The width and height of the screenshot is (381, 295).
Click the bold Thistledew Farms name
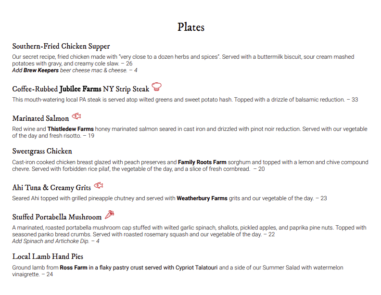[71, 129]
